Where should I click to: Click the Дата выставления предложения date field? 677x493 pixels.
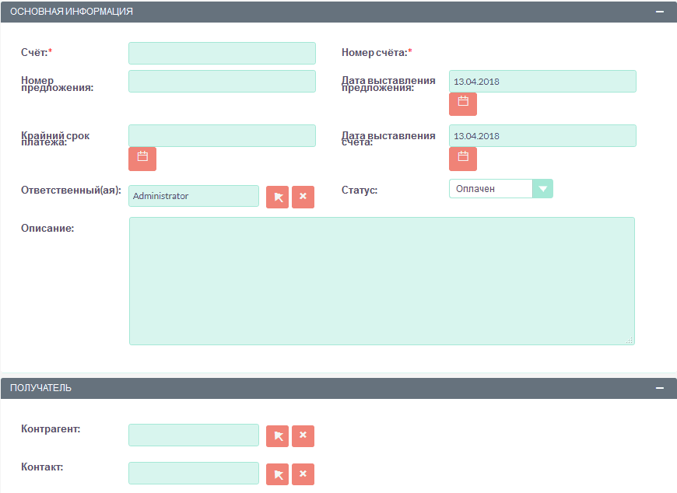click(x=542, y=81)
